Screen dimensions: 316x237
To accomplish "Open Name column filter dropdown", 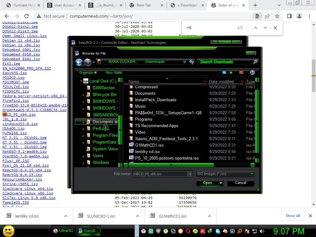I will [x=205, y=81].
